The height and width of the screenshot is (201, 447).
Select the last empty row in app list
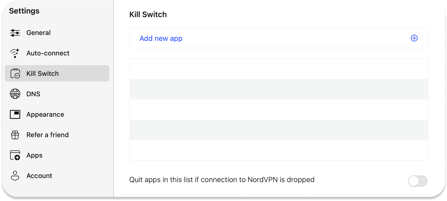coord(279,150)
